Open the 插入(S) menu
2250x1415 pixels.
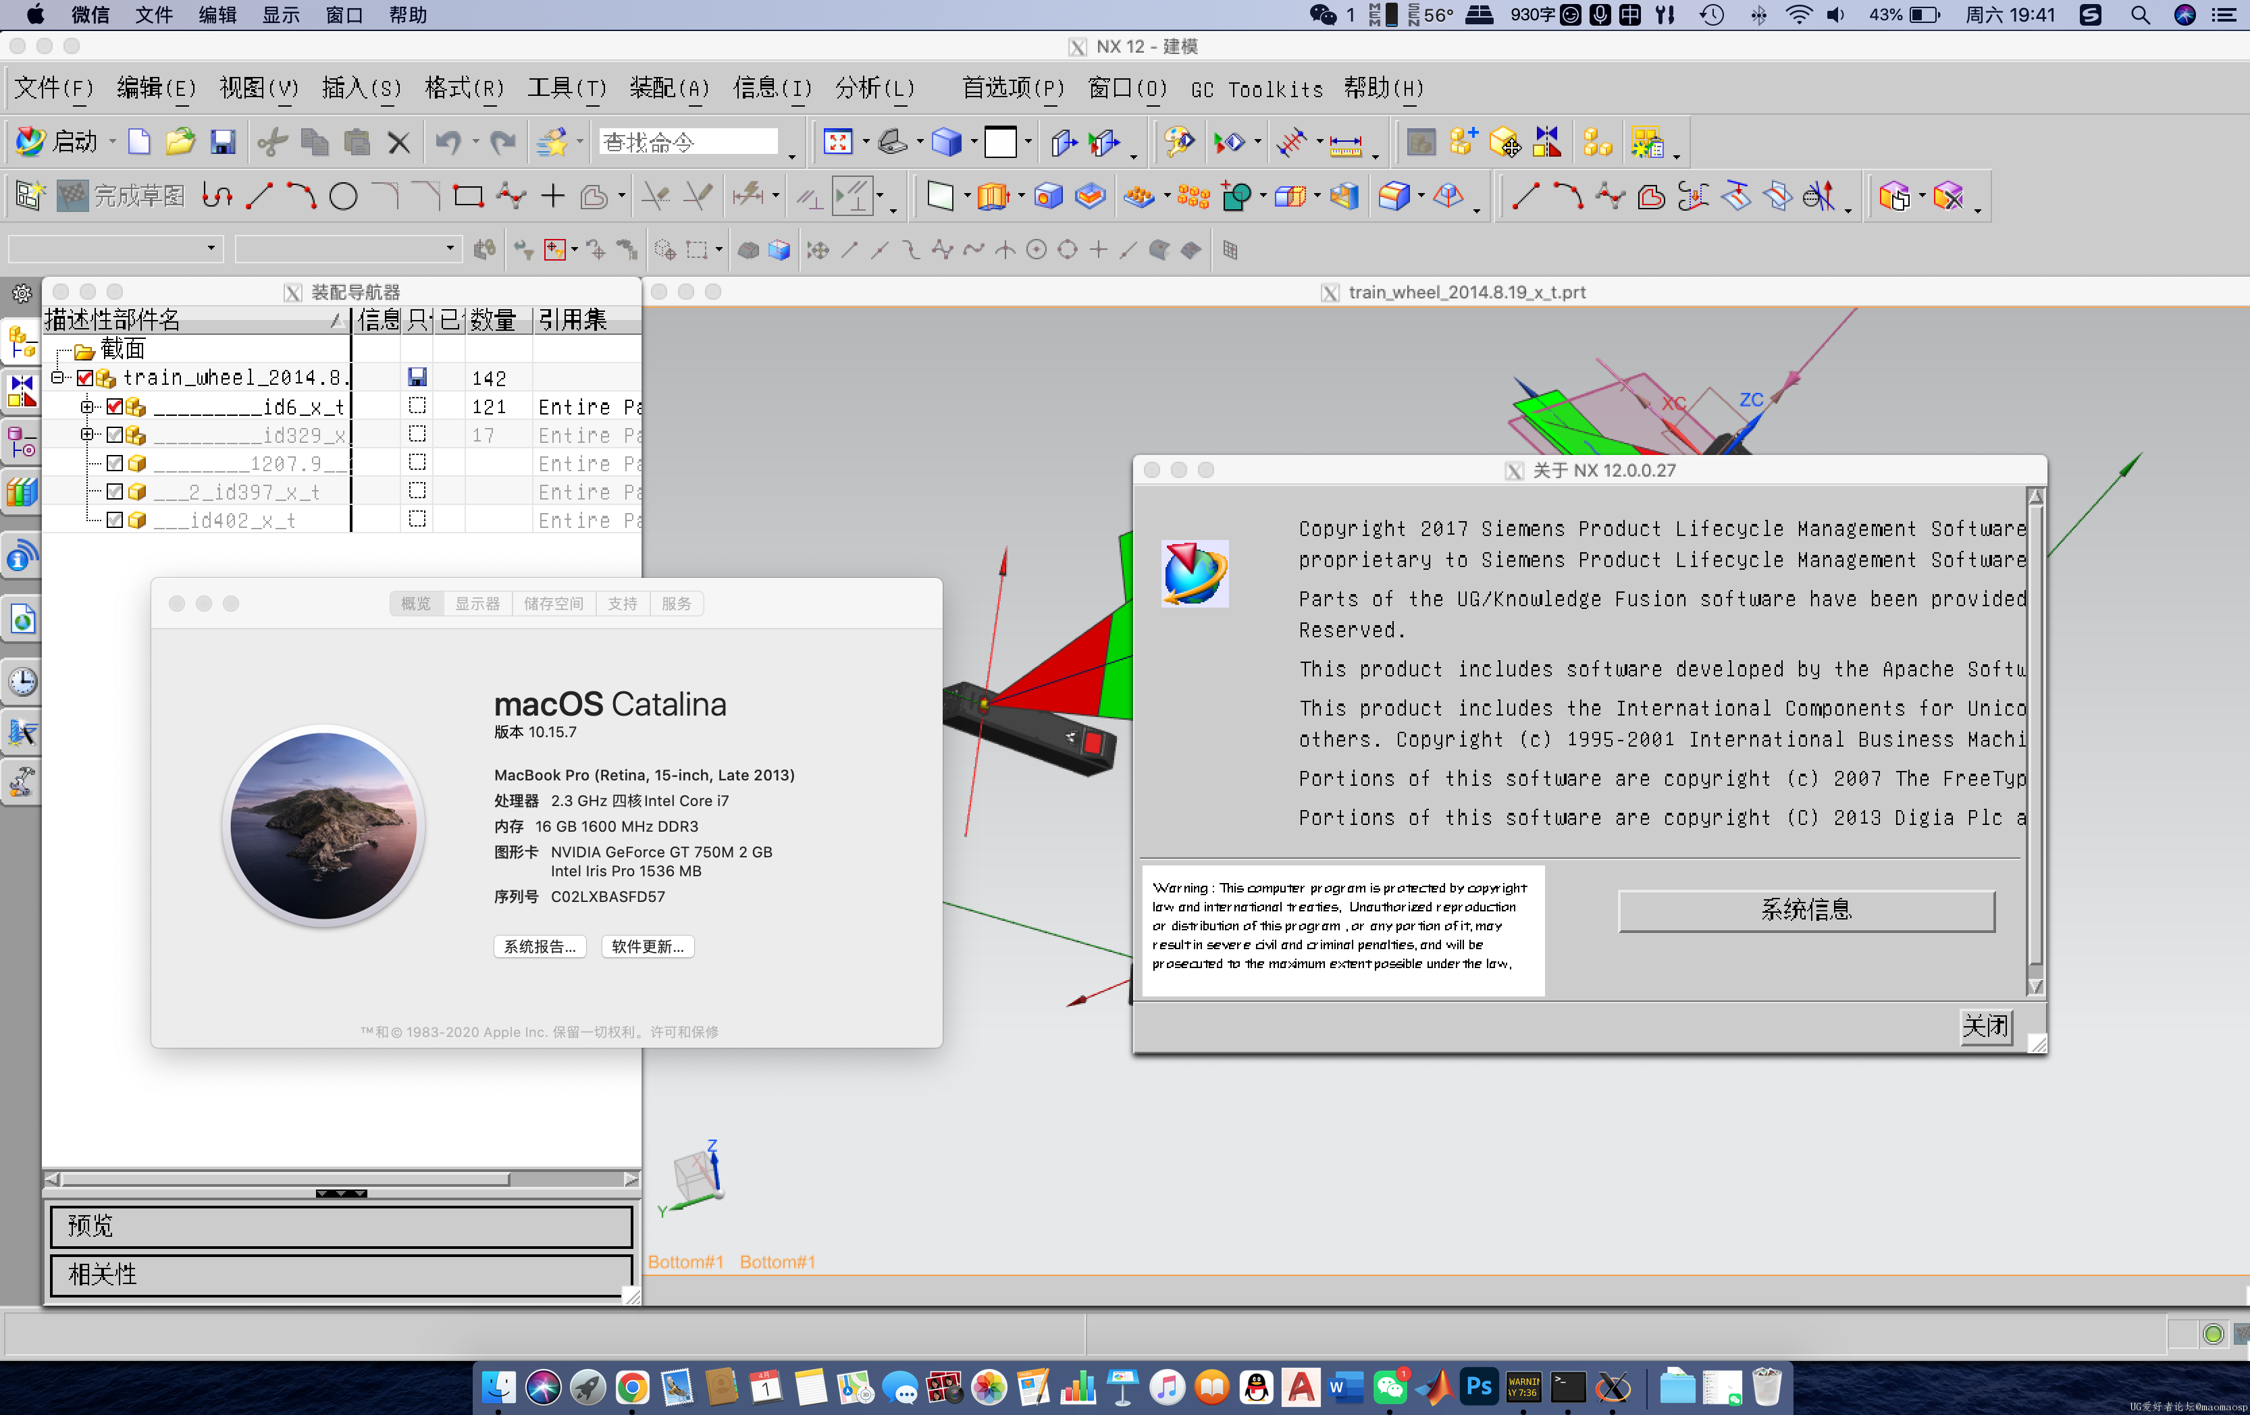pos(362,88)
